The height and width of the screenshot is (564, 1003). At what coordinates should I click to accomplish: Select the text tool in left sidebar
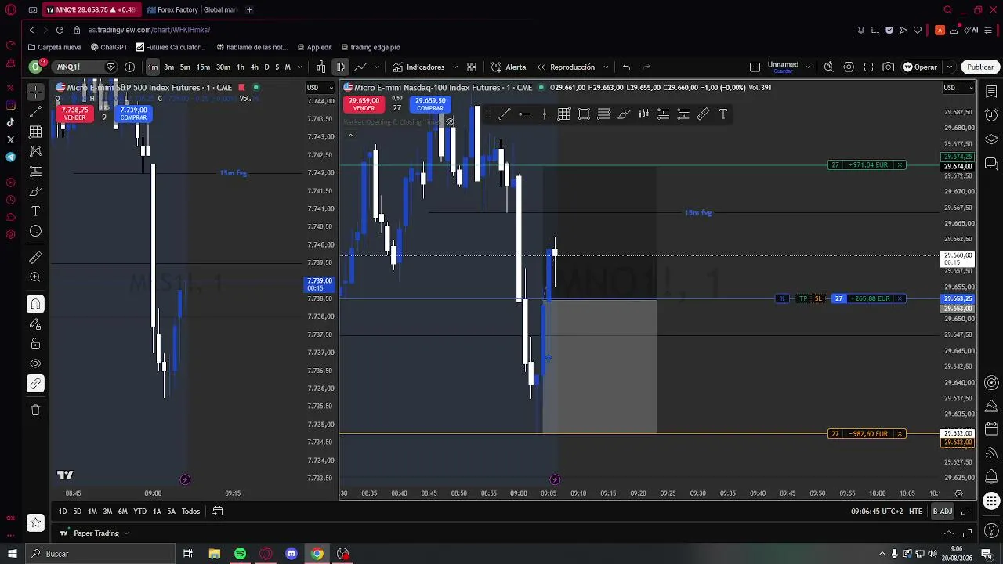coord(35,211)
